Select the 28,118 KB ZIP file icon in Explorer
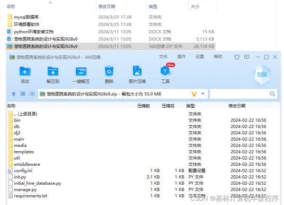Image resolution: width=284 pixels, height=205 pixels. coord(9,46)
